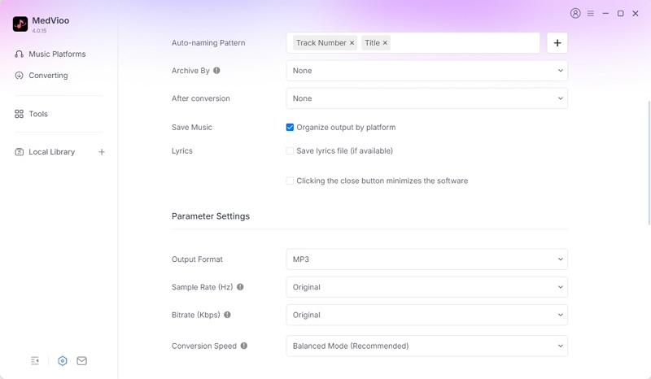Click the Parameter Settings heading
651x379 pixels.
[x=211, y=216]
